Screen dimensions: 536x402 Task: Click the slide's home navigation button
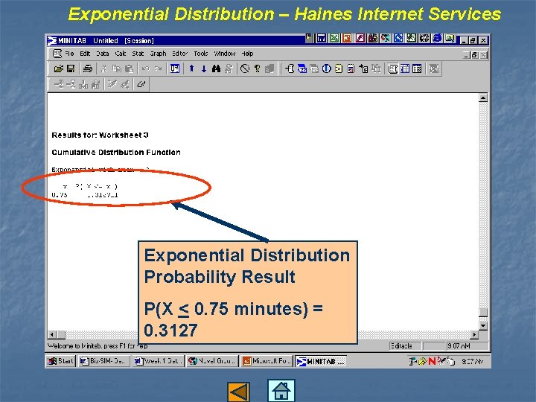(281, 391)
